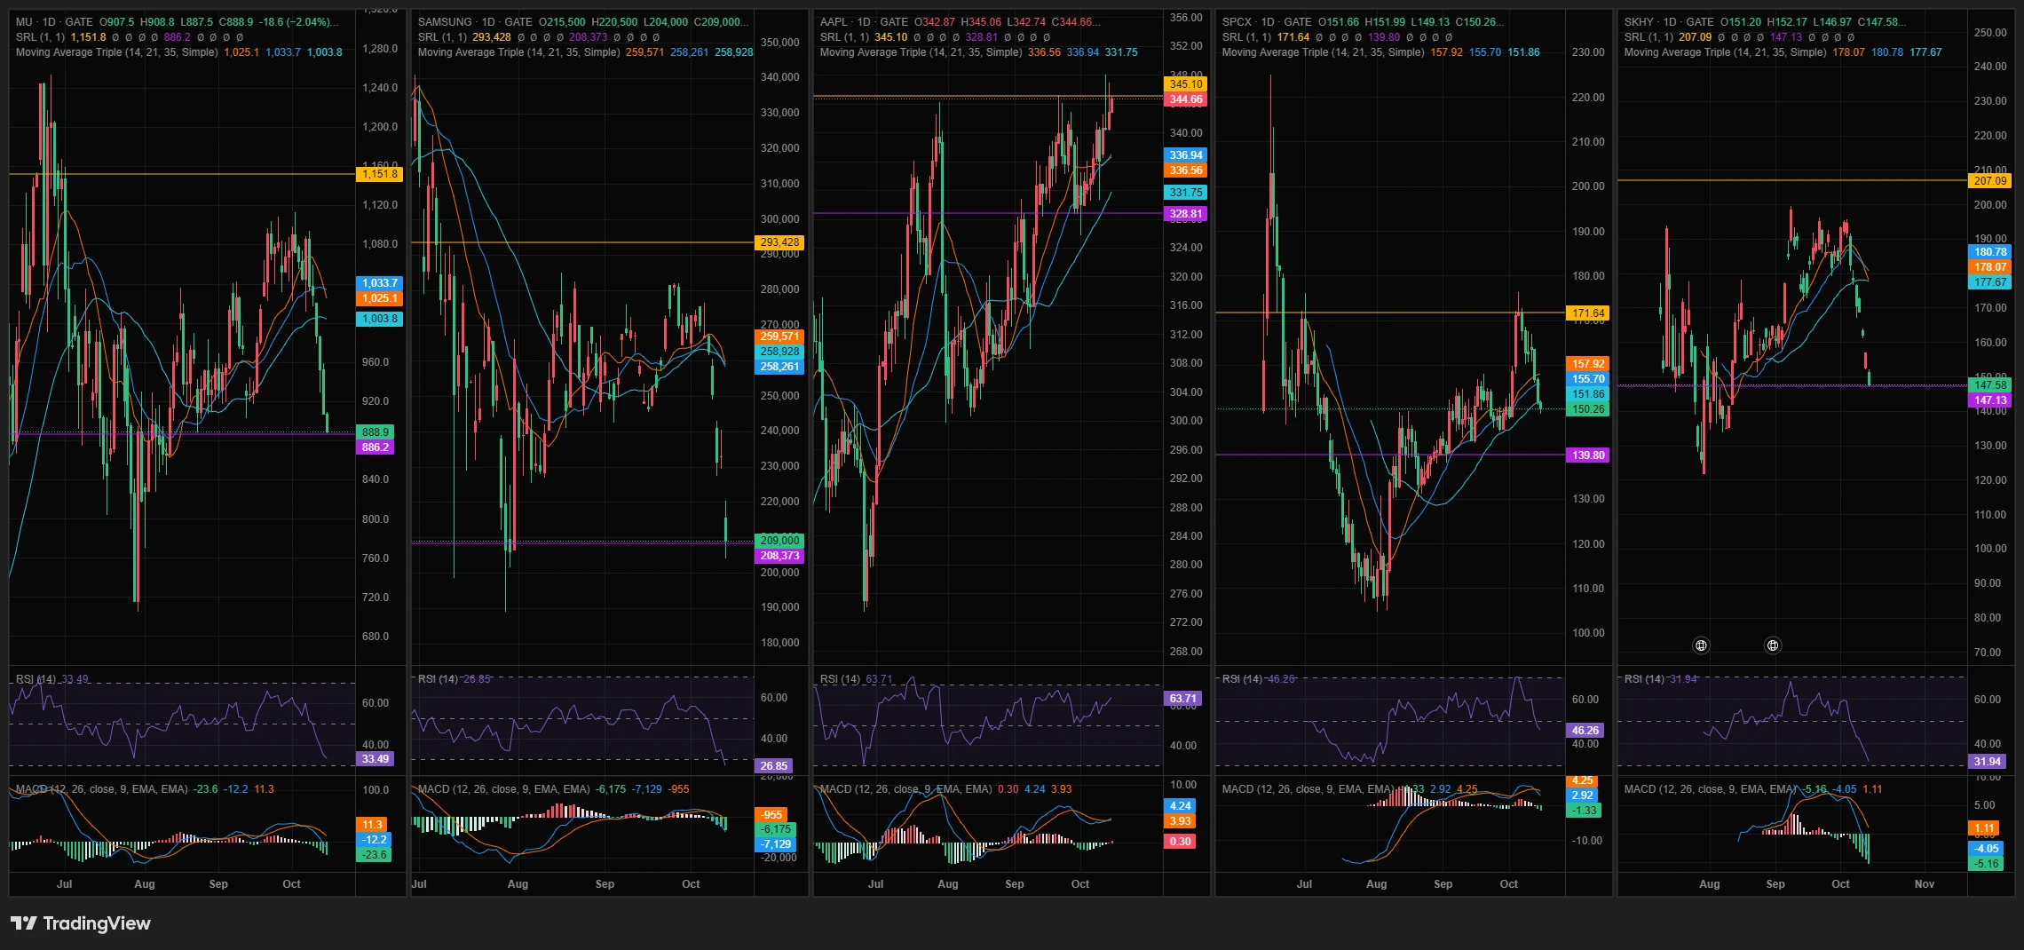
Task: Select the SAMSUNG symbol title
Action: click(x=445, y=21)
